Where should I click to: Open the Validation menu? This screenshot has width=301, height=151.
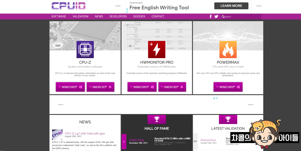(80, 16)
